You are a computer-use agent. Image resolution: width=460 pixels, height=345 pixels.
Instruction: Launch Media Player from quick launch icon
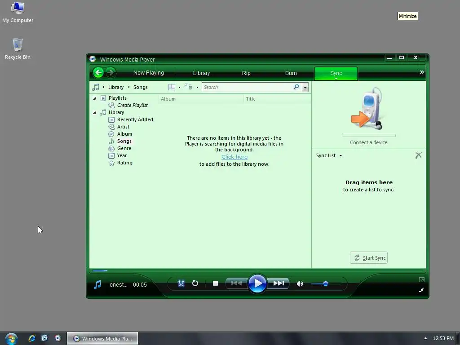pyautogui.click(x=58, y=338)
